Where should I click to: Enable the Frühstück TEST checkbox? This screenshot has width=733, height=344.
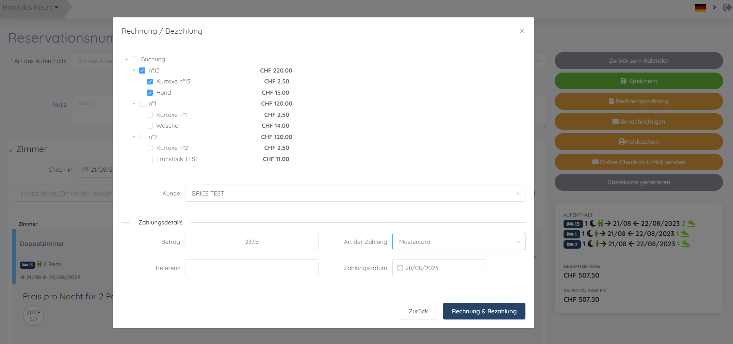click(150, 159)
